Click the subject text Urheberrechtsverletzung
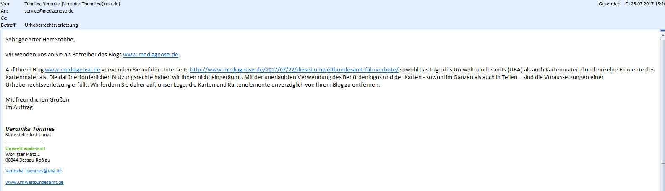This screenshot has width=665, height=191. (x=51, y=25)
